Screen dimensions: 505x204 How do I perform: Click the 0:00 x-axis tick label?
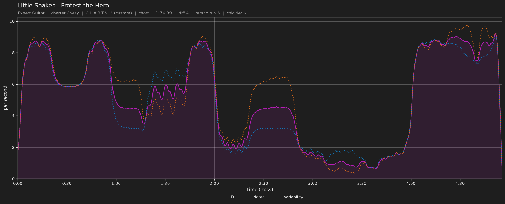(18, 183)
